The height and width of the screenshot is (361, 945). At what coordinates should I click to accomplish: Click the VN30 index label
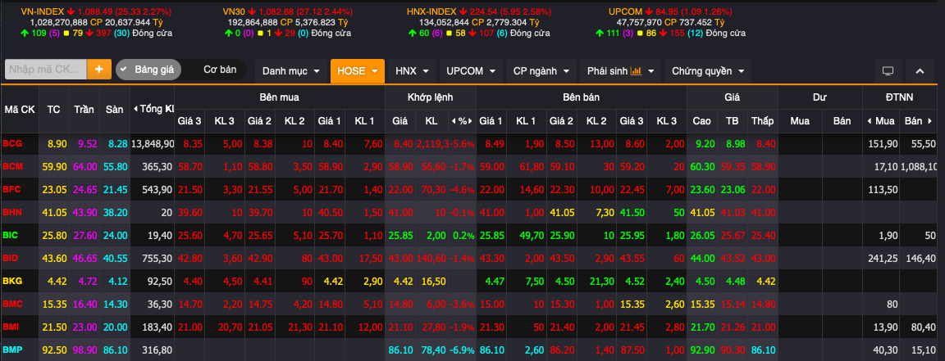pos(234,11)
